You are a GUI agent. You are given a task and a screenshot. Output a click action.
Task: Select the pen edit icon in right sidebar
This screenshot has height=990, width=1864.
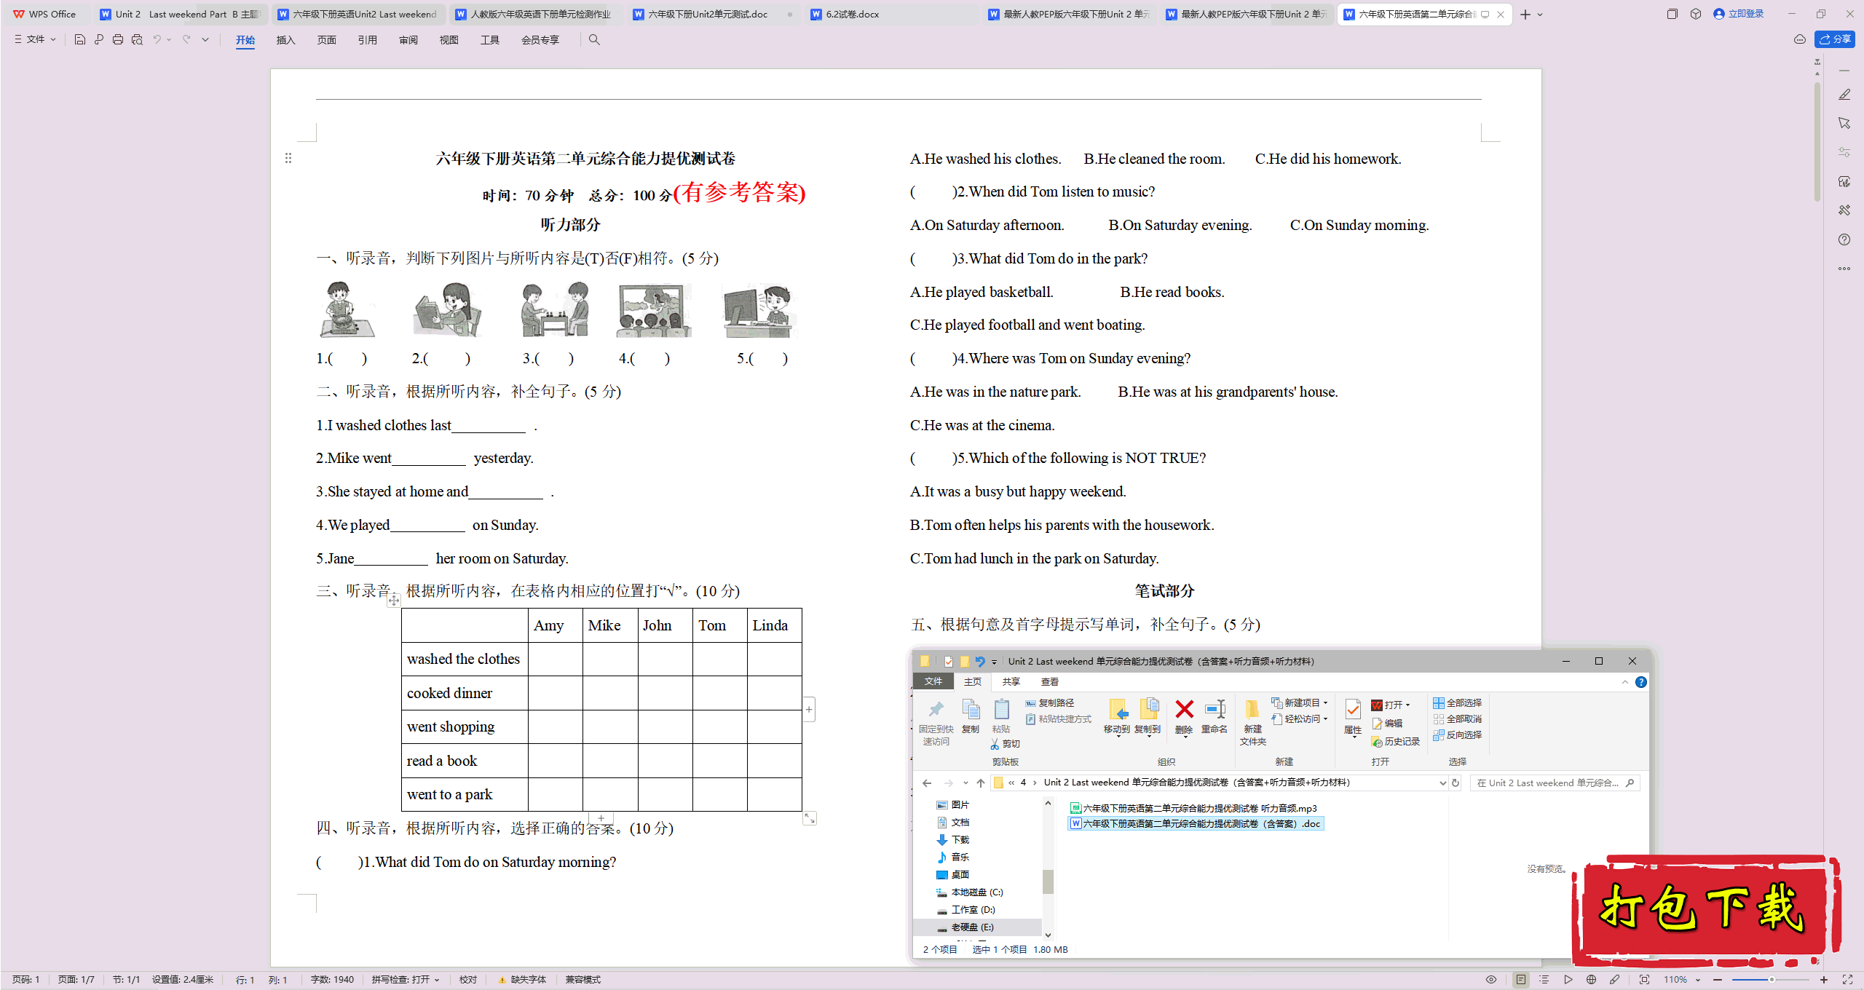pyautogui.click(x=1844, y=95)
